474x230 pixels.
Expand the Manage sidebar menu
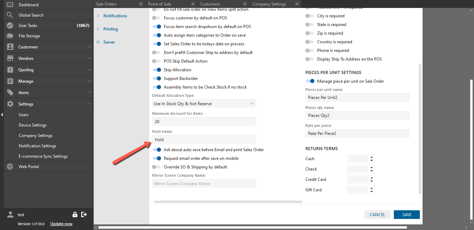(90, 81)
